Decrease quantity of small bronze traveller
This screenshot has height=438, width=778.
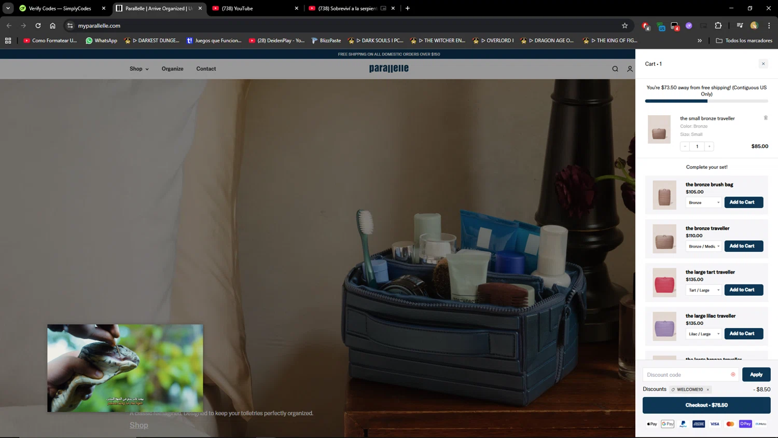tap(685, 146)
